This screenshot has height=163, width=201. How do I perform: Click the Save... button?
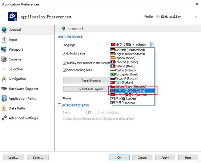pos(38,158)
